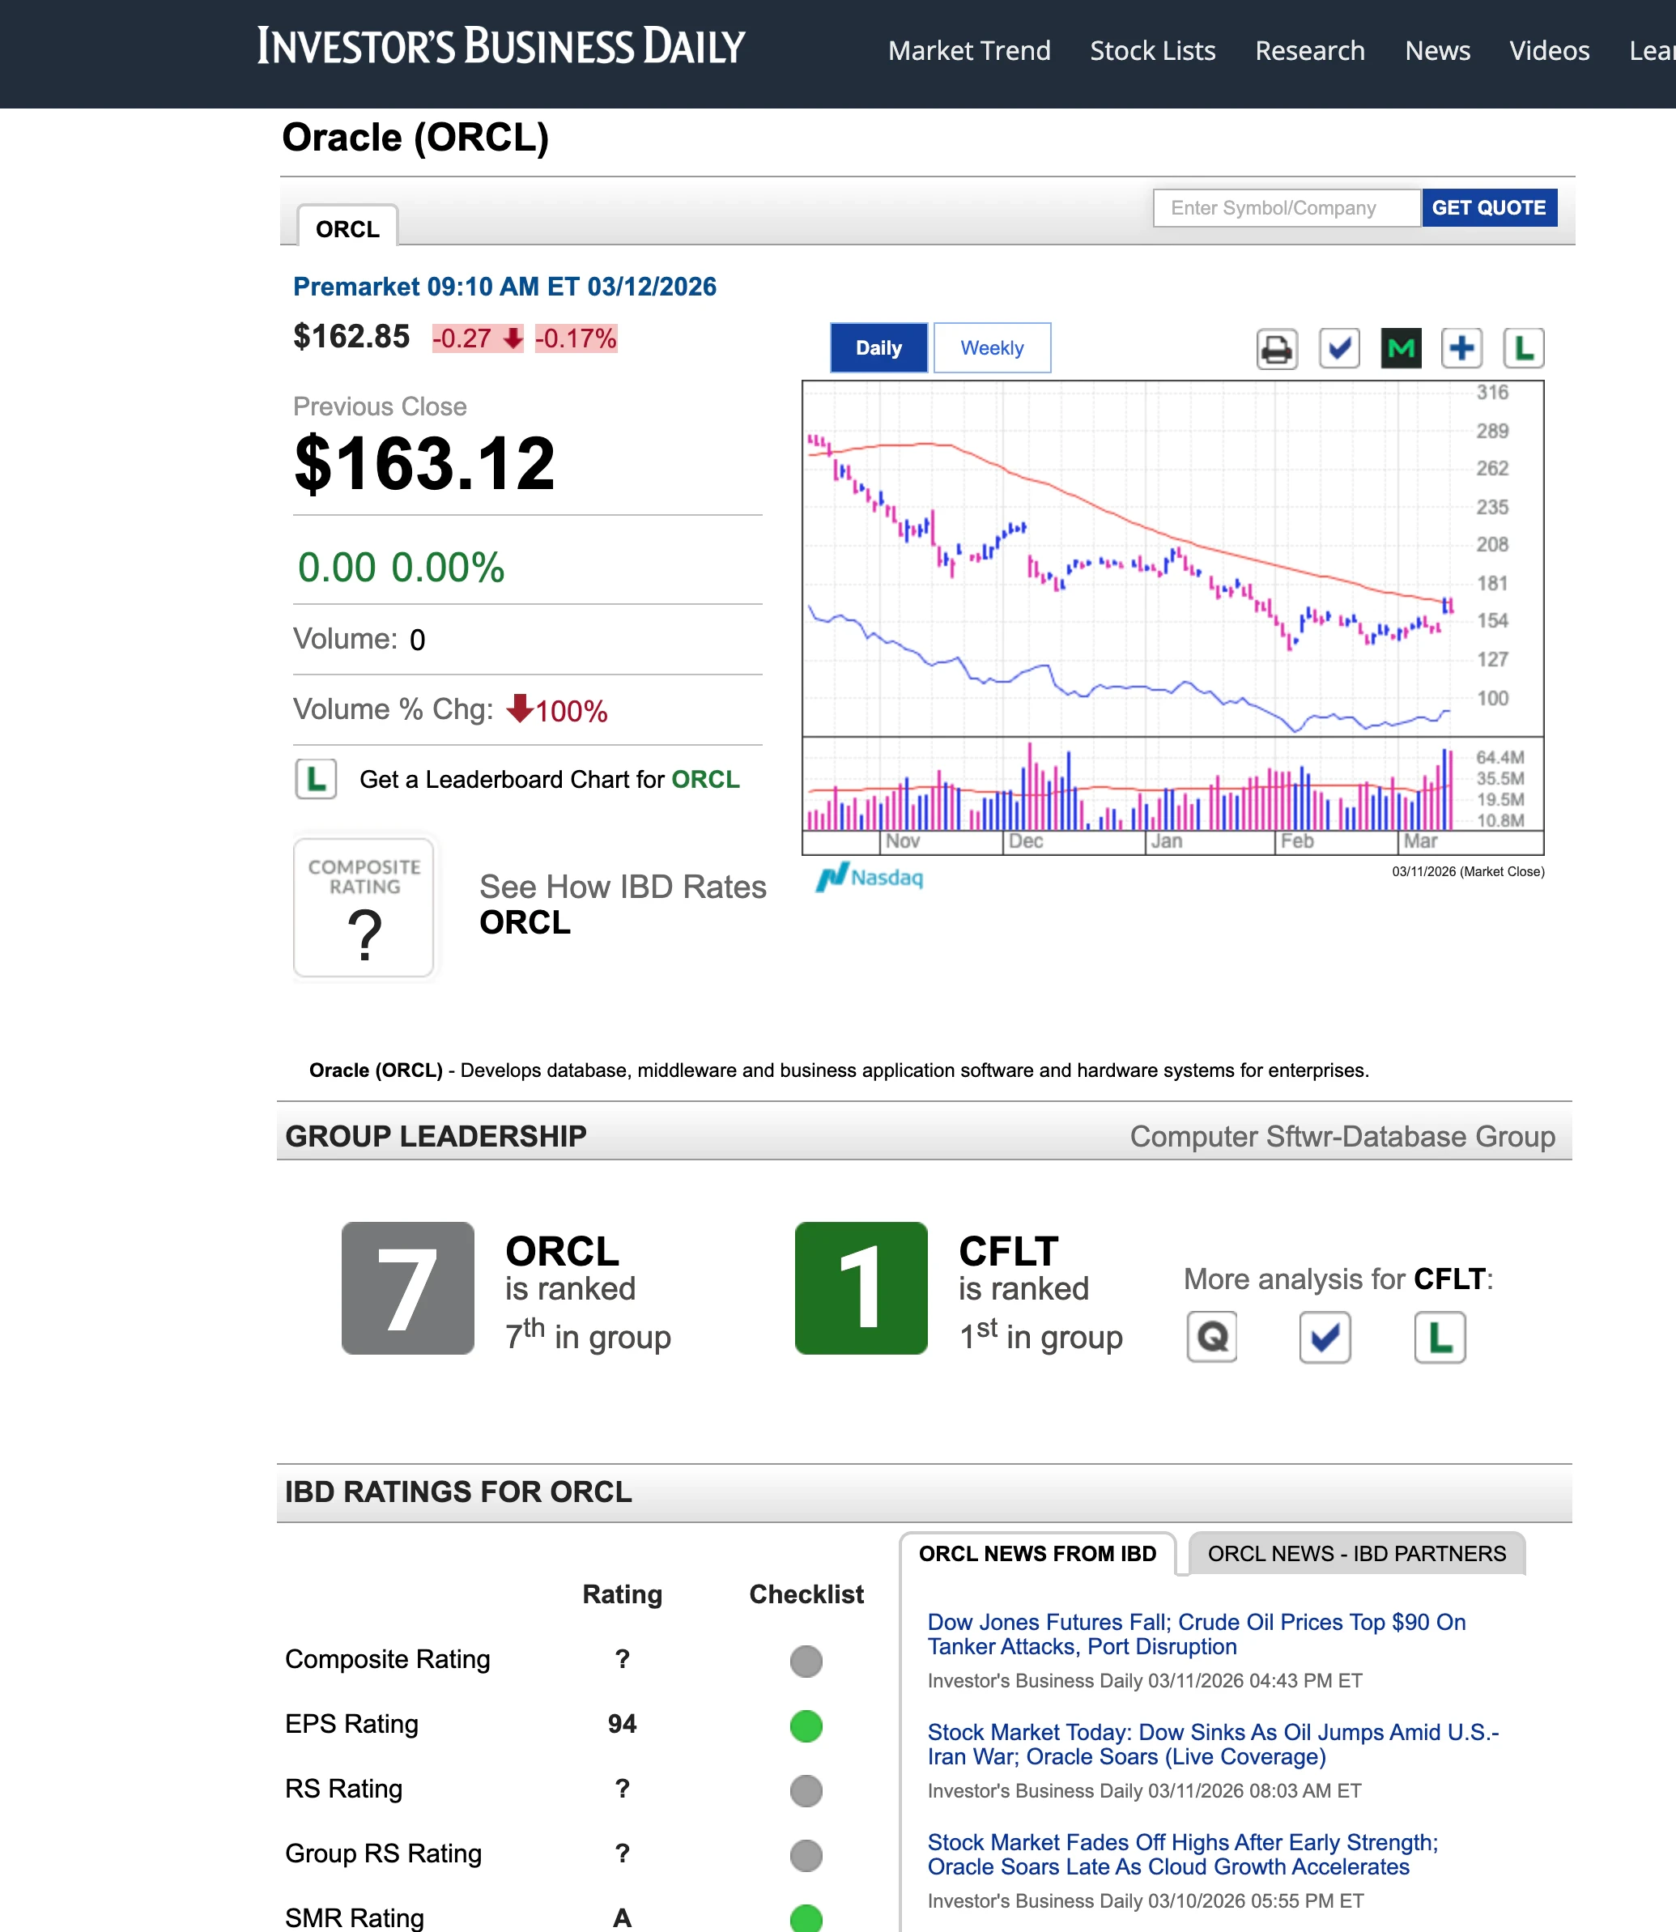Open CFLT stock checkup checkmark icon
Image resolution: width=1676 pixels, height=1932 pixels.
1325,1337
